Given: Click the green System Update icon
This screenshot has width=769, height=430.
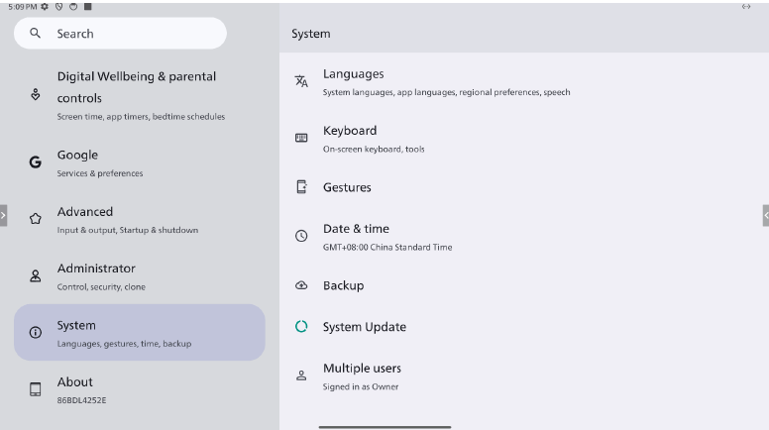Looking at the screenshot, I should pos(301,326).
